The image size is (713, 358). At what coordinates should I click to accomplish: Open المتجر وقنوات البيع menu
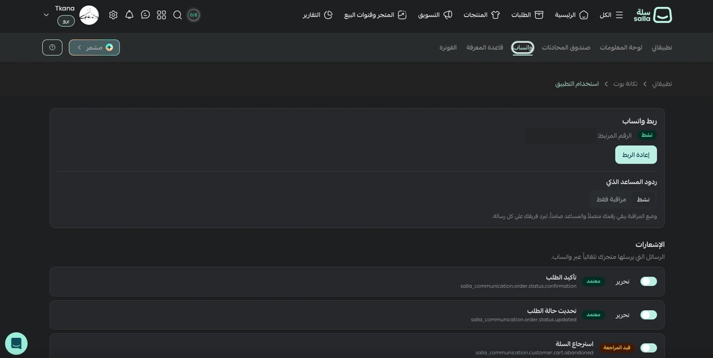coord(376,15)
